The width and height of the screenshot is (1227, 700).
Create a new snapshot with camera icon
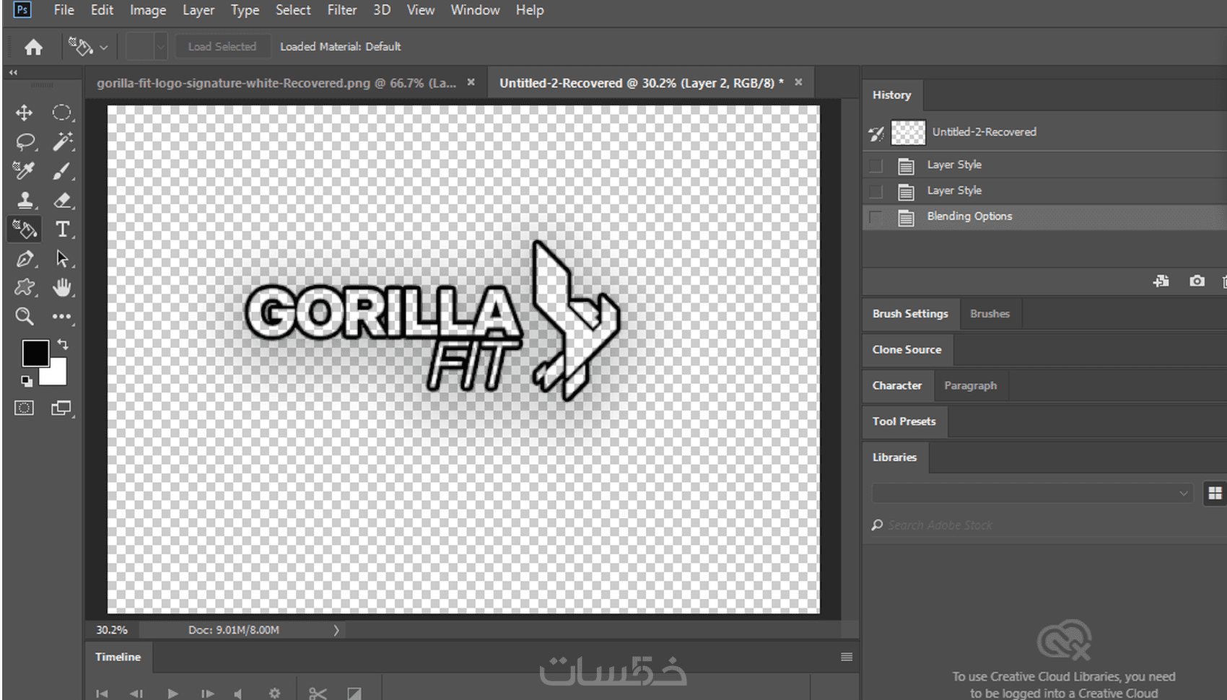(x=1197, y=281)
